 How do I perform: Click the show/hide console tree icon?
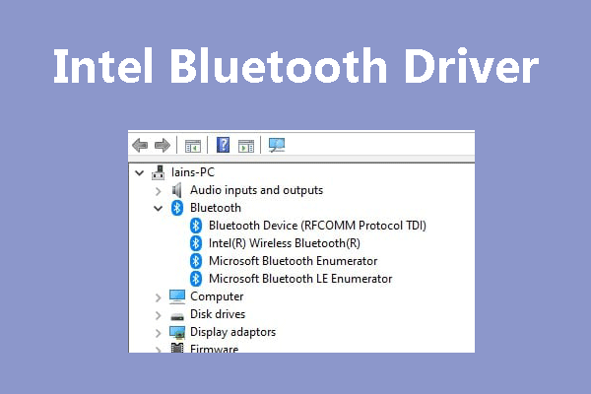coord(193,145)
